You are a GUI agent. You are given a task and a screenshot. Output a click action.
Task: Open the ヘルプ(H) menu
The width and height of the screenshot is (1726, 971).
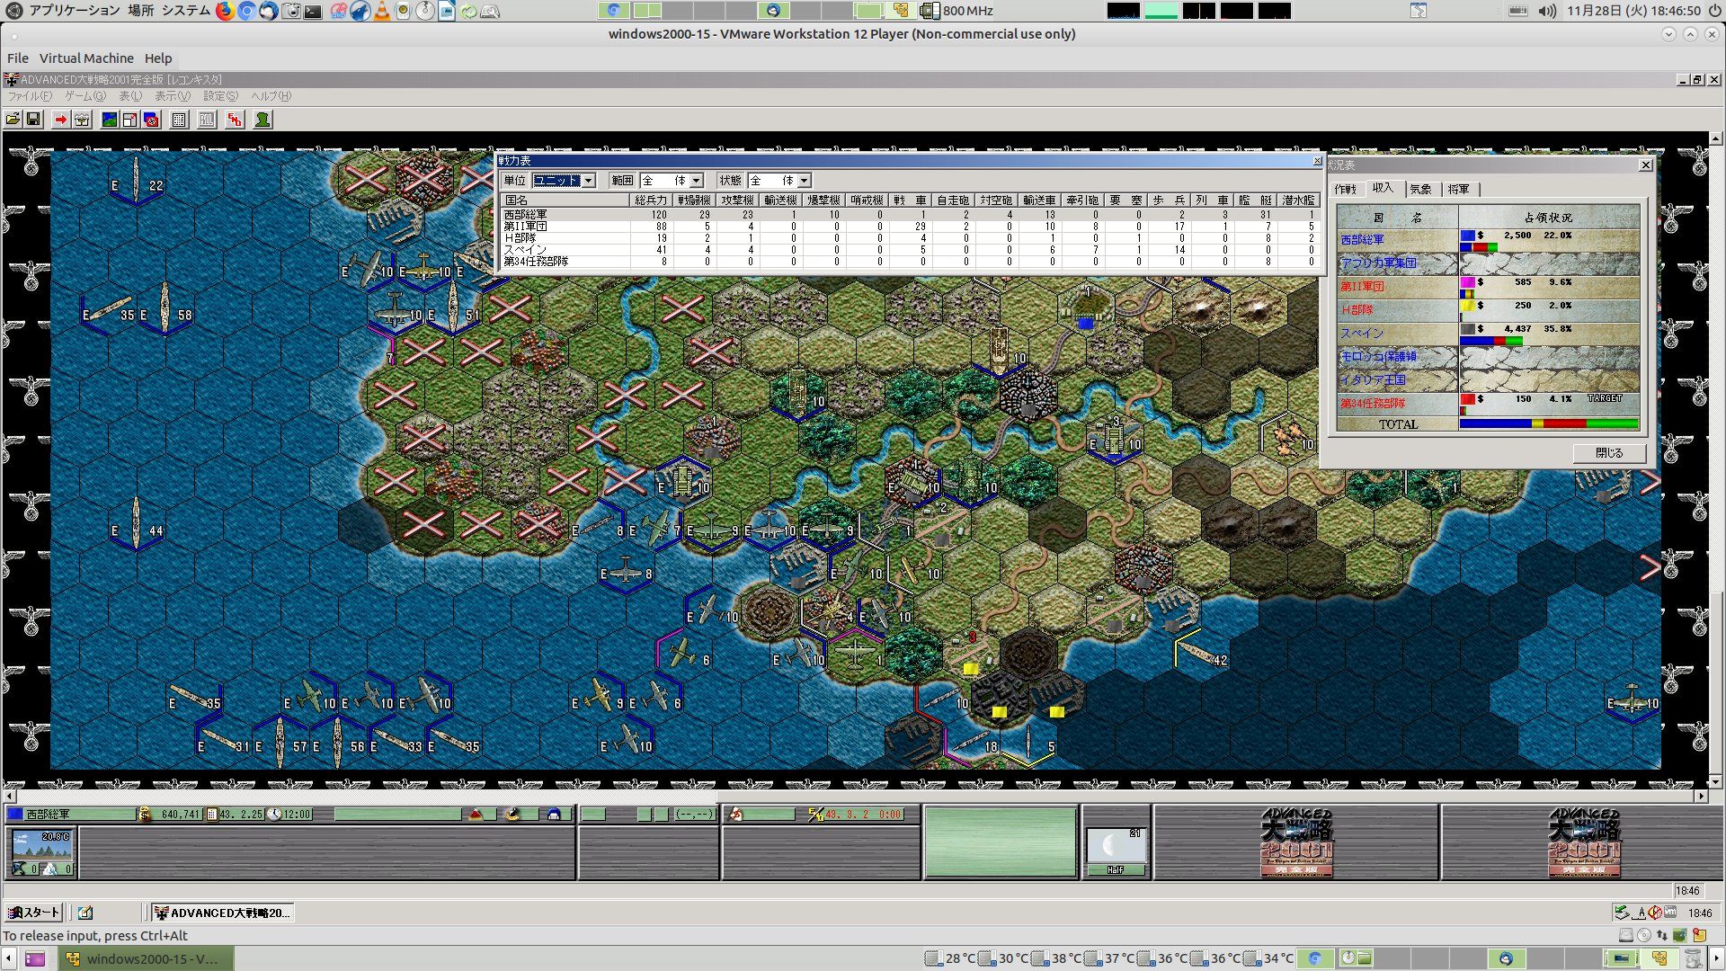click(x=271, y=96)
